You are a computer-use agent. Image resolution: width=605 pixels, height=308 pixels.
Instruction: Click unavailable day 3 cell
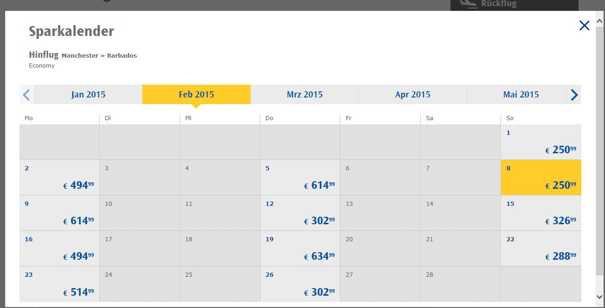[x=140, y=177]
